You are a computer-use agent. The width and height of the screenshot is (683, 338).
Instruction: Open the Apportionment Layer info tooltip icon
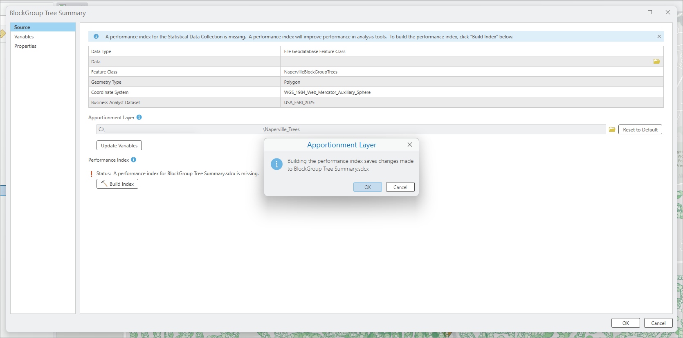(x=139, y=117)
